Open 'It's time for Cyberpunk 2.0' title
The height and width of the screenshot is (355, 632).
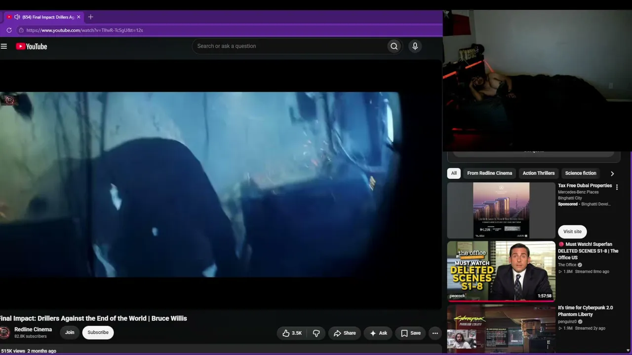point(586,311)
